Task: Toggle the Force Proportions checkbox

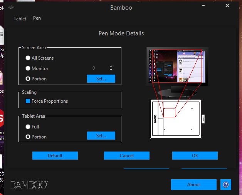Action: 28,101
